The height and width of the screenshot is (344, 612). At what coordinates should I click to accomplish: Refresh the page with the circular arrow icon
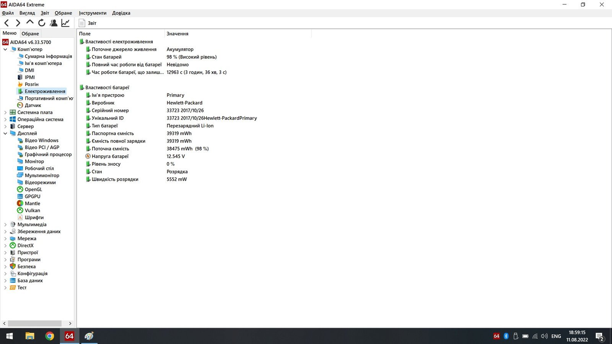(42, 23)
